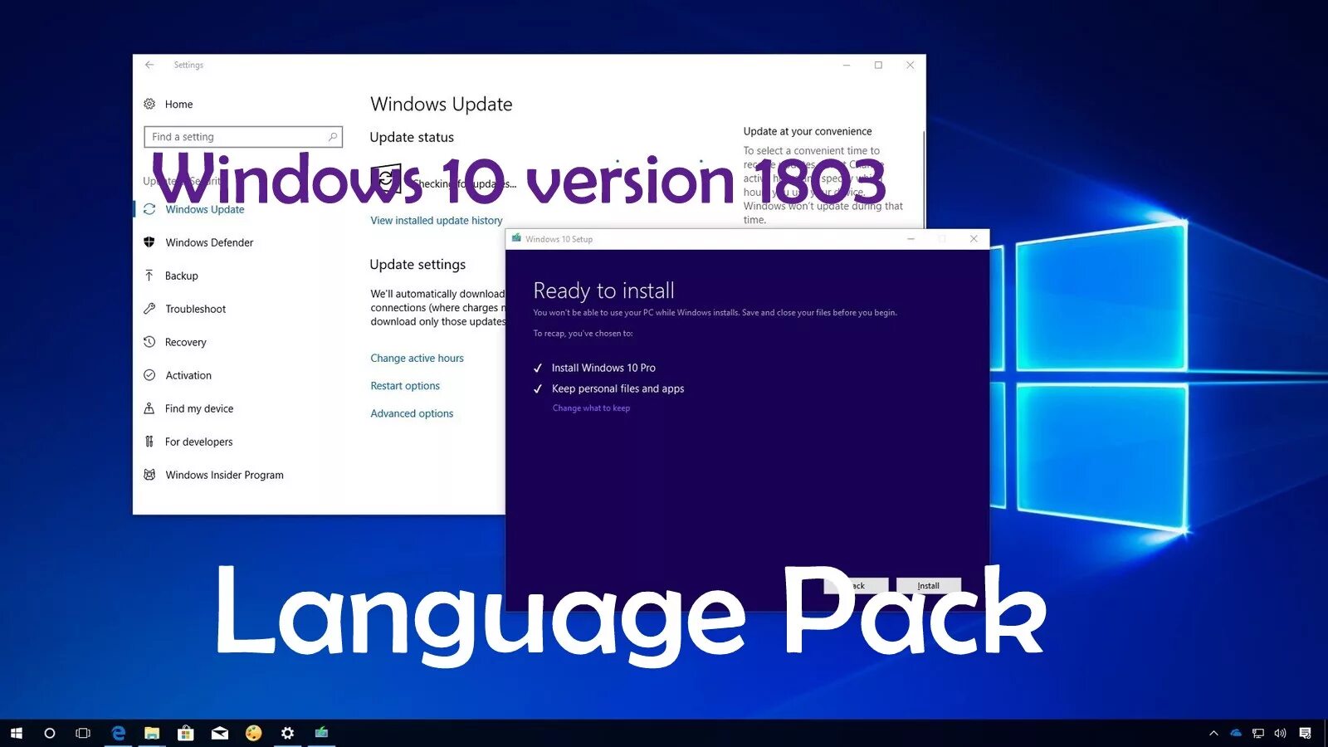Click the Activation checkmark circle icon
The image size is (1328, 747).
pyautogui.click(x=149, y=375)
